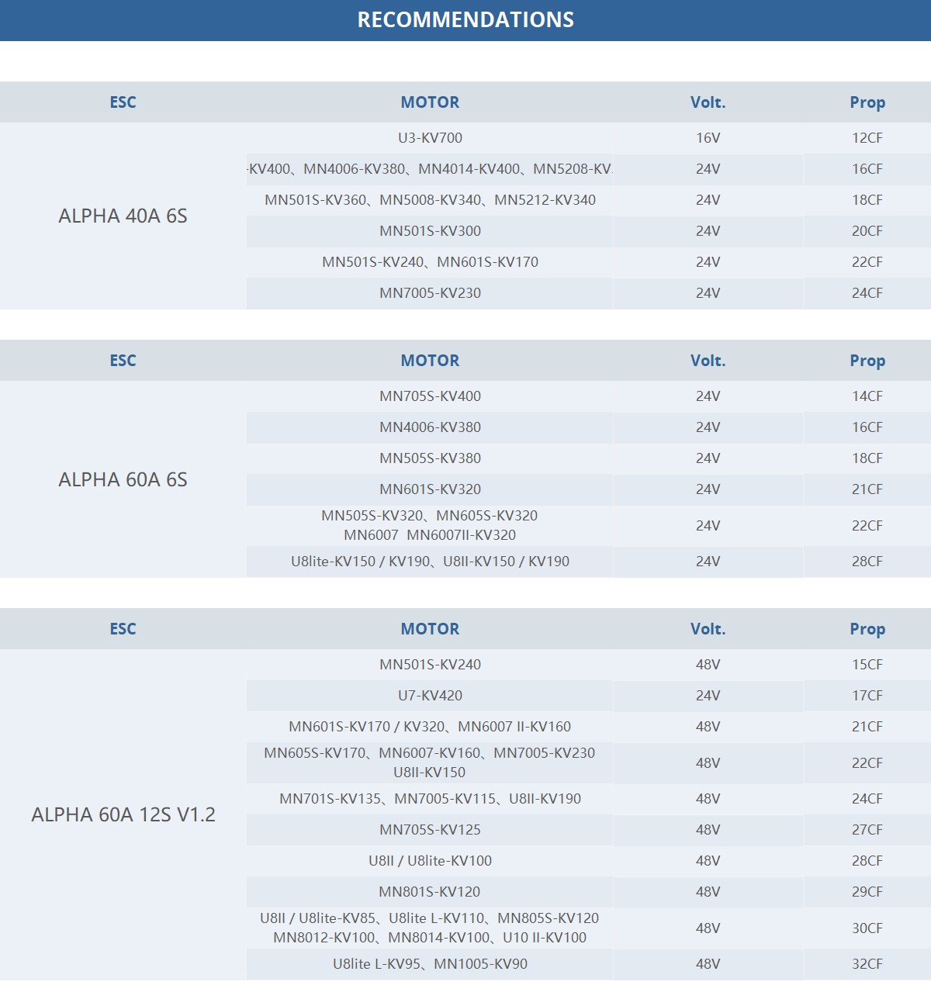Select the ALPHA 40A 6S ESC cell
The image size is (931, 999).
(x=123, y=216)
